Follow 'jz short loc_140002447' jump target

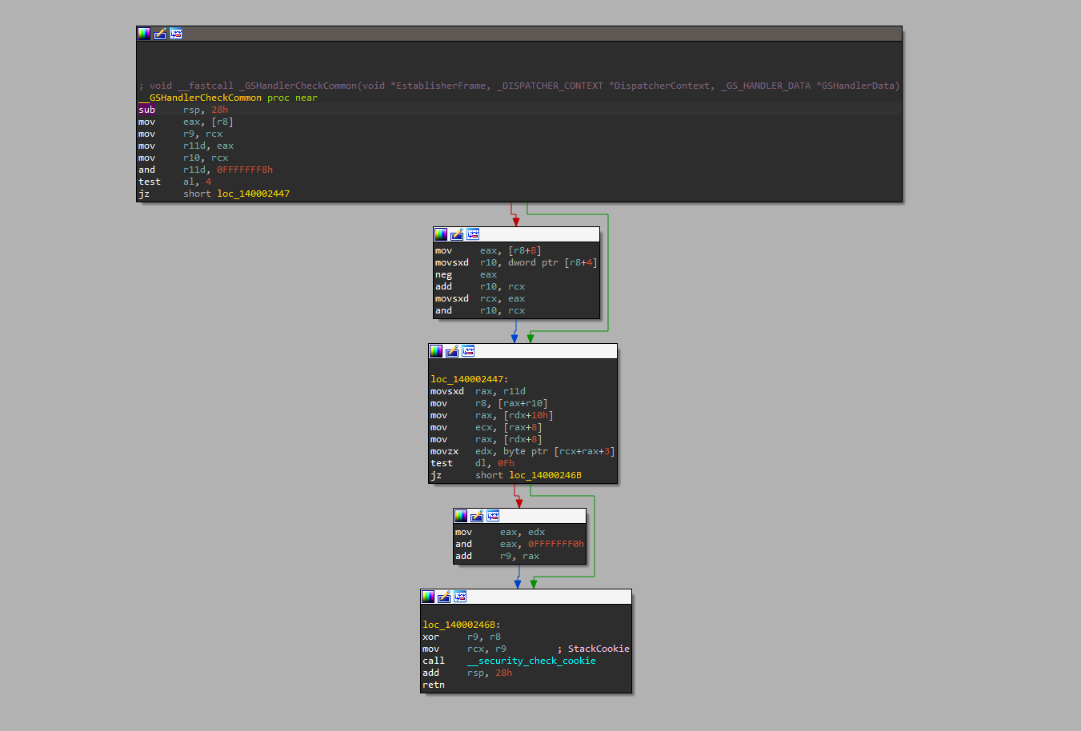click(x=253, y=194)
